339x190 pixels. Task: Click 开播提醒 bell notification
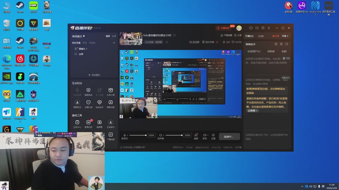click(x=226, y=35)
